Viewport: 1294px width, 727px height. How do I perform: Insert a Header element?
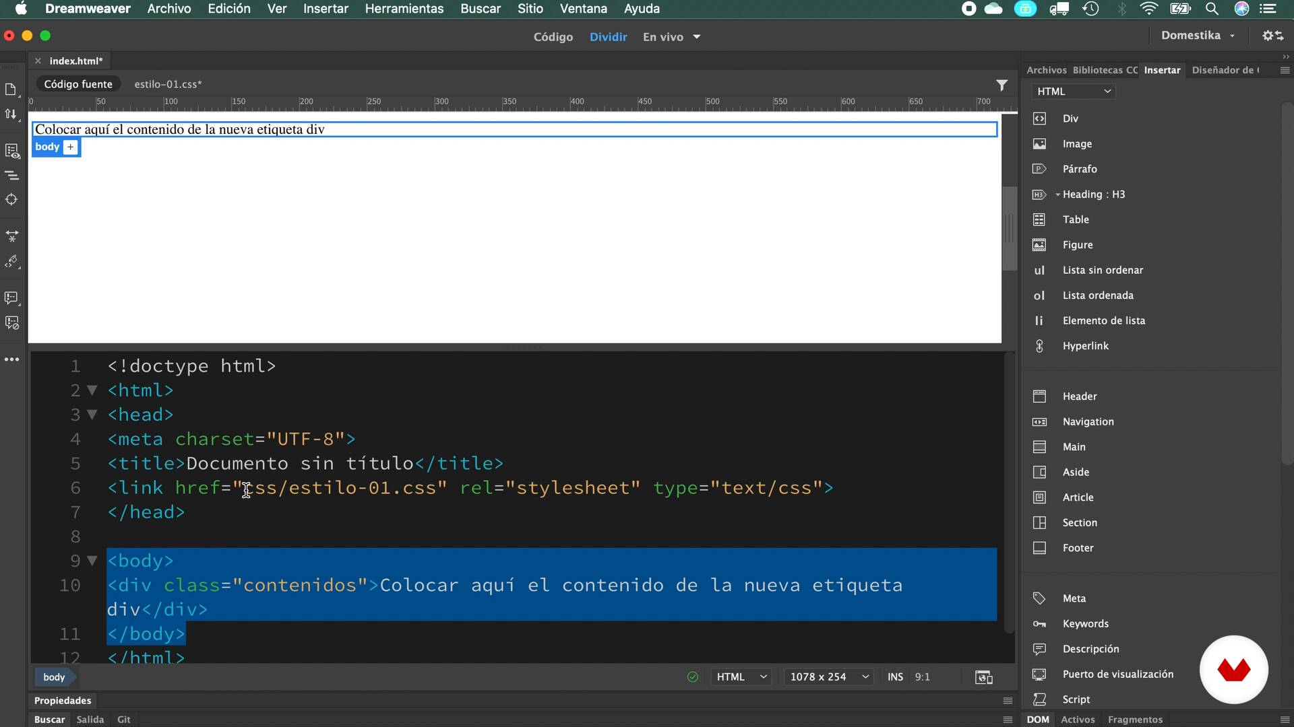coord(1080,396)
